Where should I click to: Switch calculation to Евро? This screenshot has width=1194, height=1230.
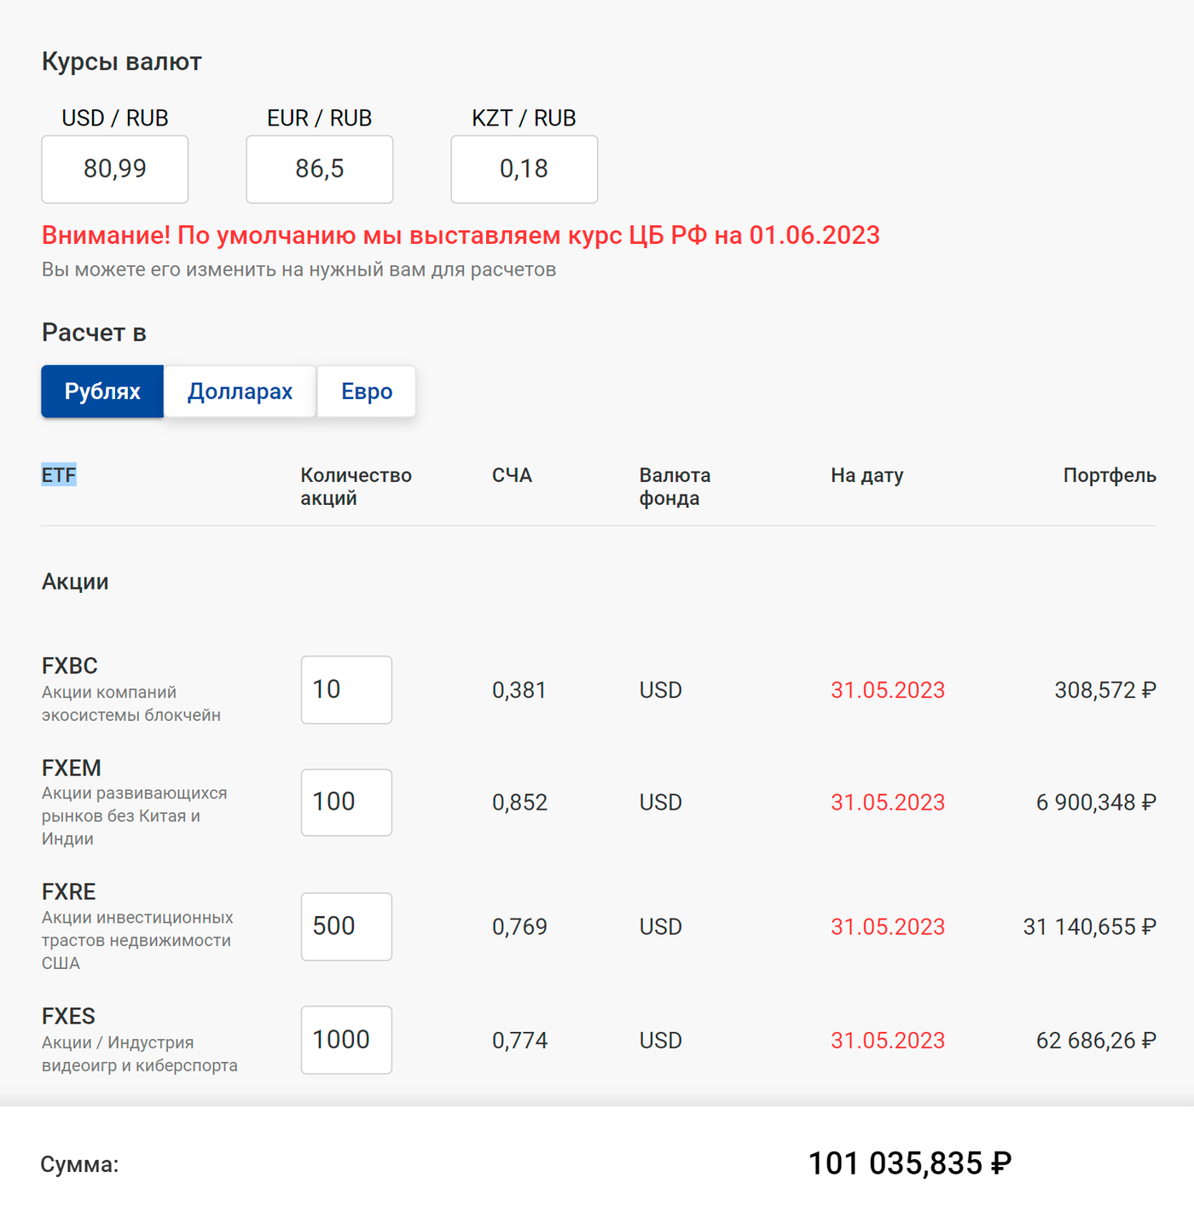coord(367,392)
